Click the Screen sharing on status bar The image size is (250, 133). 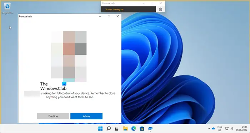point(128,9)
